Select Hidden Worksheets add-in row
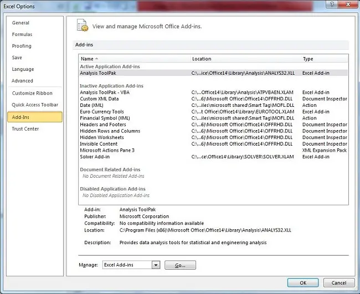The image size is (360, 294). coord(213,137)
